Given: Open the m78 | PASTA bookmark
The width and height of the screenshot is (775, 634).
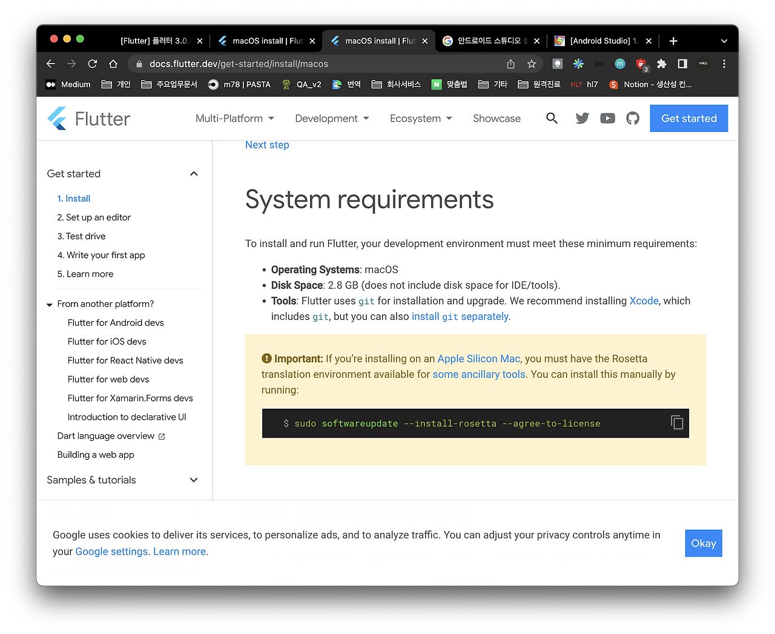Looking at the screenshot, I should coord(239,84).
